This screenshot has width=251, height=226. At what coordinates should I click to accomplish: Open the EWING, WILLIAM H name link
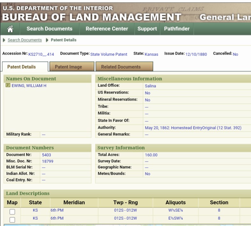coord(29,86)
